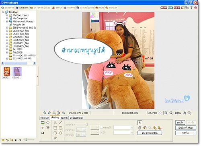The width and height of the screenshot is (201, 146).
Task: Select the circle shape tool
Action: tap(55, 133)
